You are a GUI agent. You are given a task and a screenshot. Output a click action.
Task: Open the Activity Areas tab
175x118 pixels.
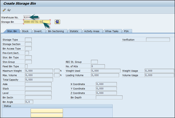point(92,31)
